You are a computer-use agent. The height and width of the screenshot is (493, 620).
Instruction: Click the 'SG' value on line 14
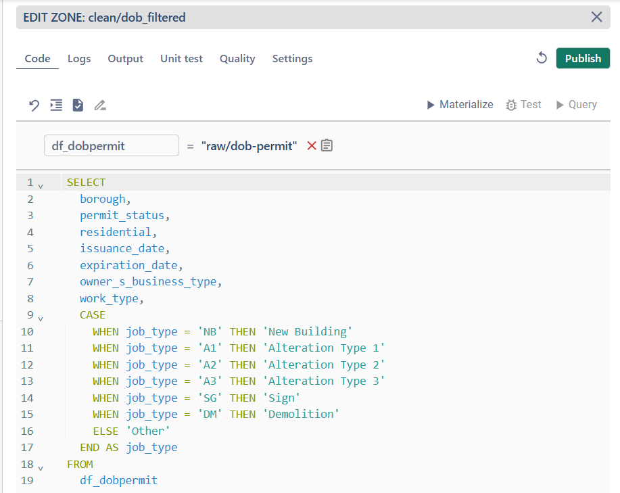[210, 398]
